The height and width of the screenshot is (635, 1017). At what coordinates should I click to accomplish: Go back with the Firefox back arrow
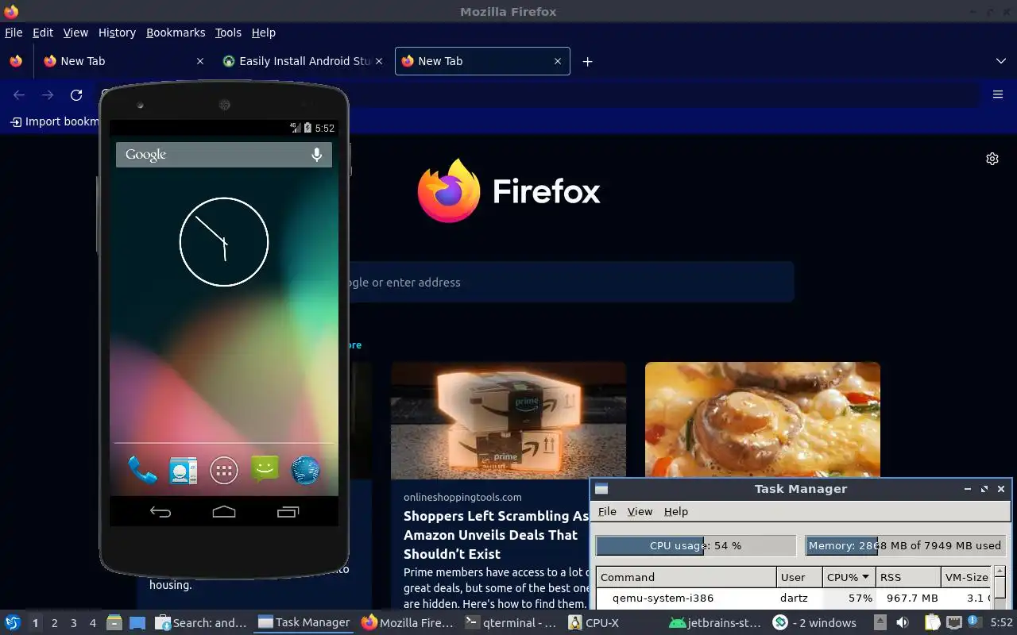tap(19, 95)
